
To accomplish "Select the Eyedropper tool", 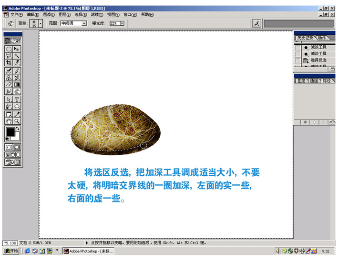I will pos(17,114).
